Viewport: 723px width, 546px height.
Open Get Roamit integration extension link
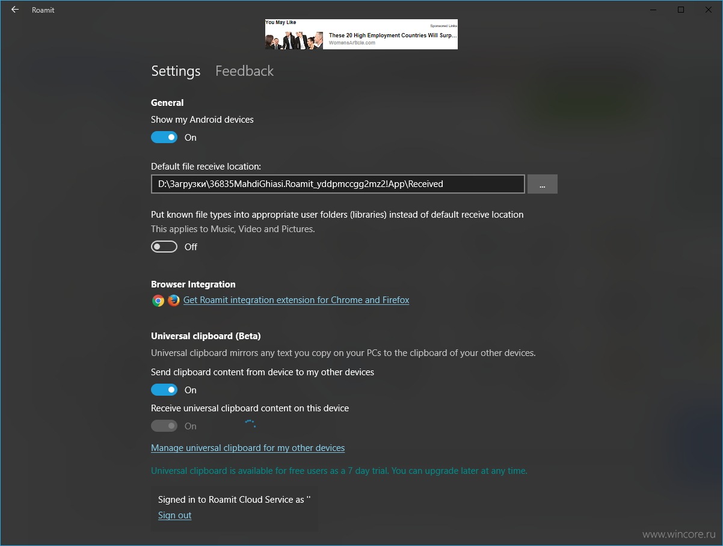[296, 300]
